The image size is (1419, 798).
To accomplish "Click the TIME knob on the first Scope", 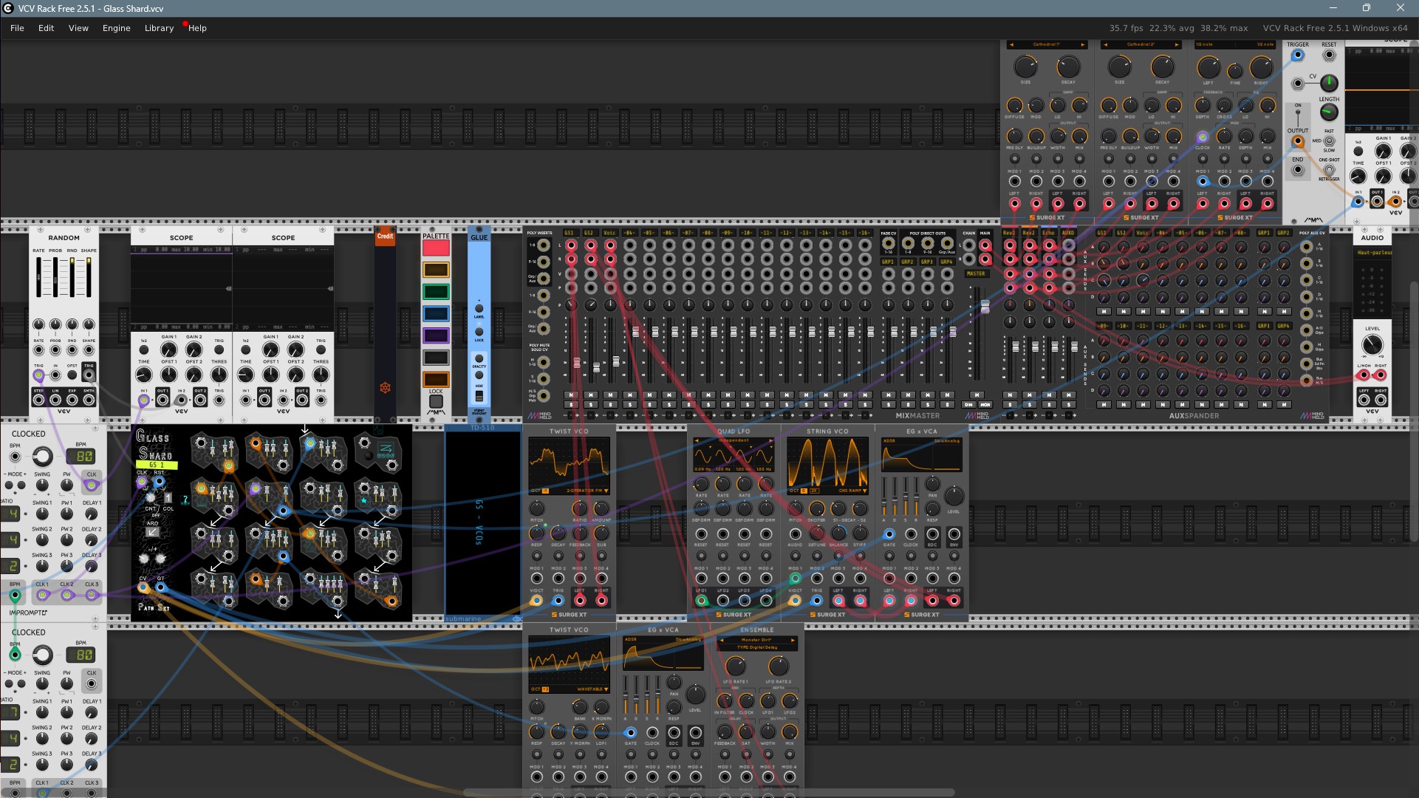I will coord(144,375).
